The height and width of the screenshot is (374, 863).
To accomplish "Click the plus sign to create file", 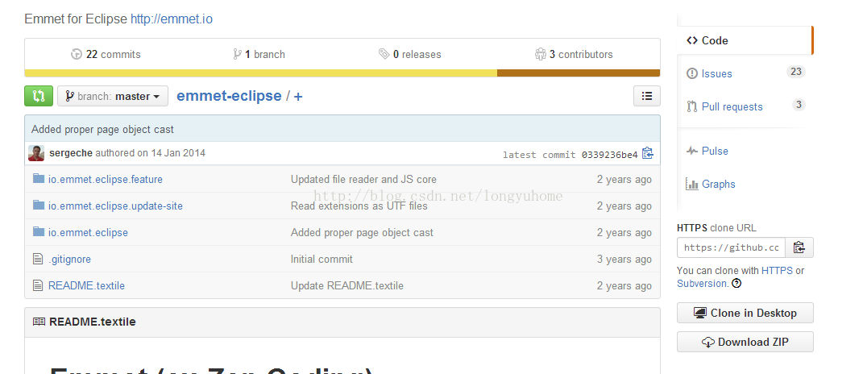I will click(298, 97).
